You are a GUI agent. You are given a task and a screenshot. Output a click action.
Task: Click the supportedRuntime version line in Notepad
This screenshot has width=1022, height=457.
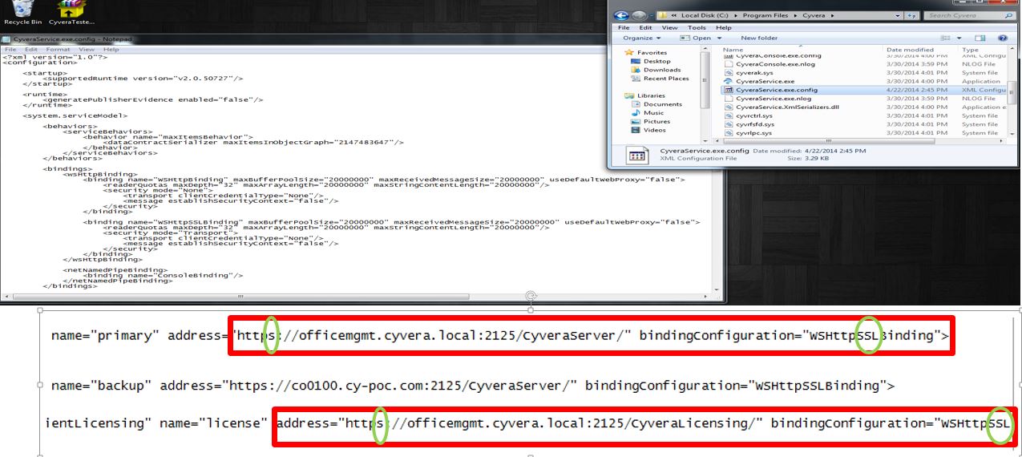tap(143, 78)
